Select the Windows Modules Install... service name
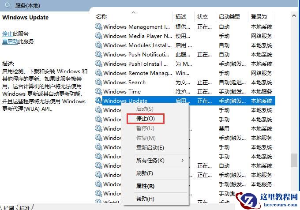Image resolution: width=300 pixels, height=210 pixels. pos(137,45)
